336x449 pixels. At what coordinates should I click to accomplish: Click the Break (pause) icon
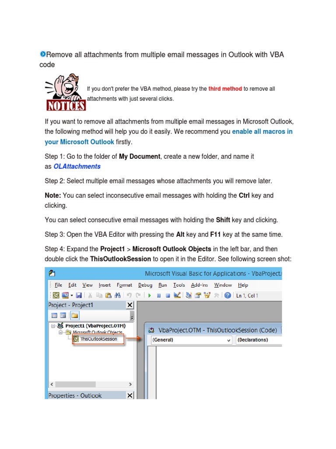[158, 296]
